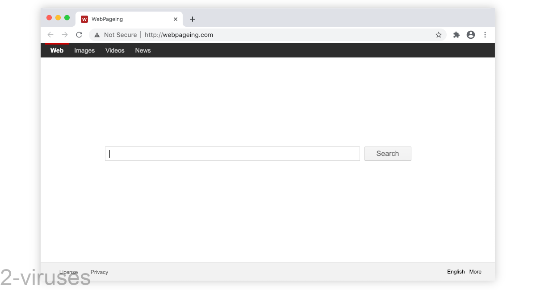Switch to the Videos search tab

click(115, 50)
